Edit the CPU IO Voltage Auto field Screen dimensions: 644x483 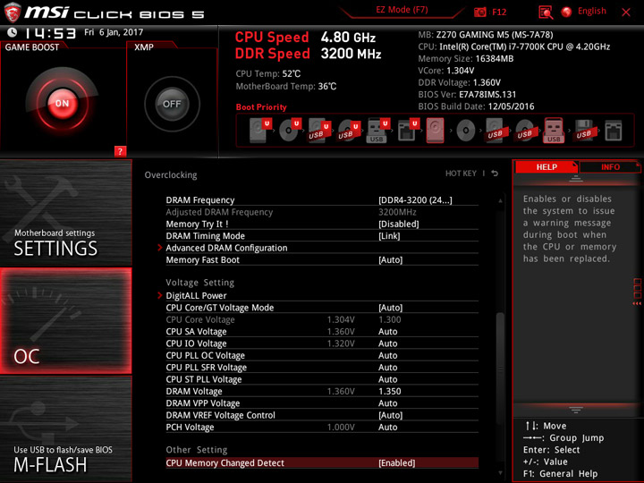(387, 343)
